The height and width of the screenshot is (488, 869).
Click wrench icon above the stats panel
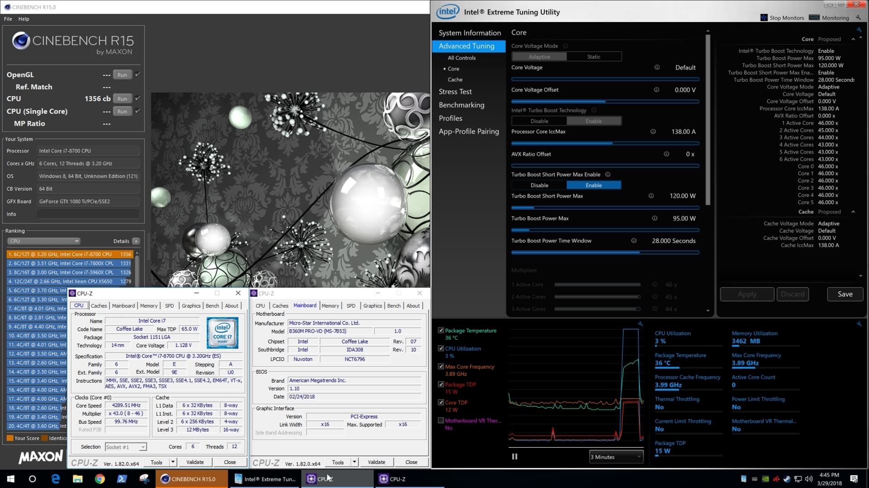[859, 324]
